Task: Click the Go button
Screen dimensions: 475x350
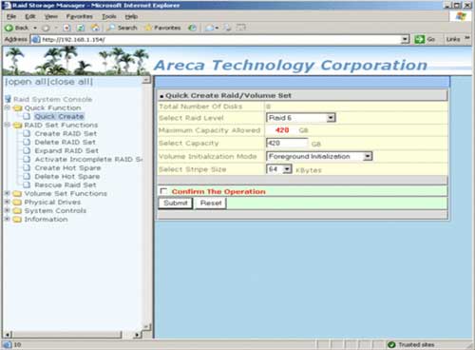Action: [x=425, y=40]
